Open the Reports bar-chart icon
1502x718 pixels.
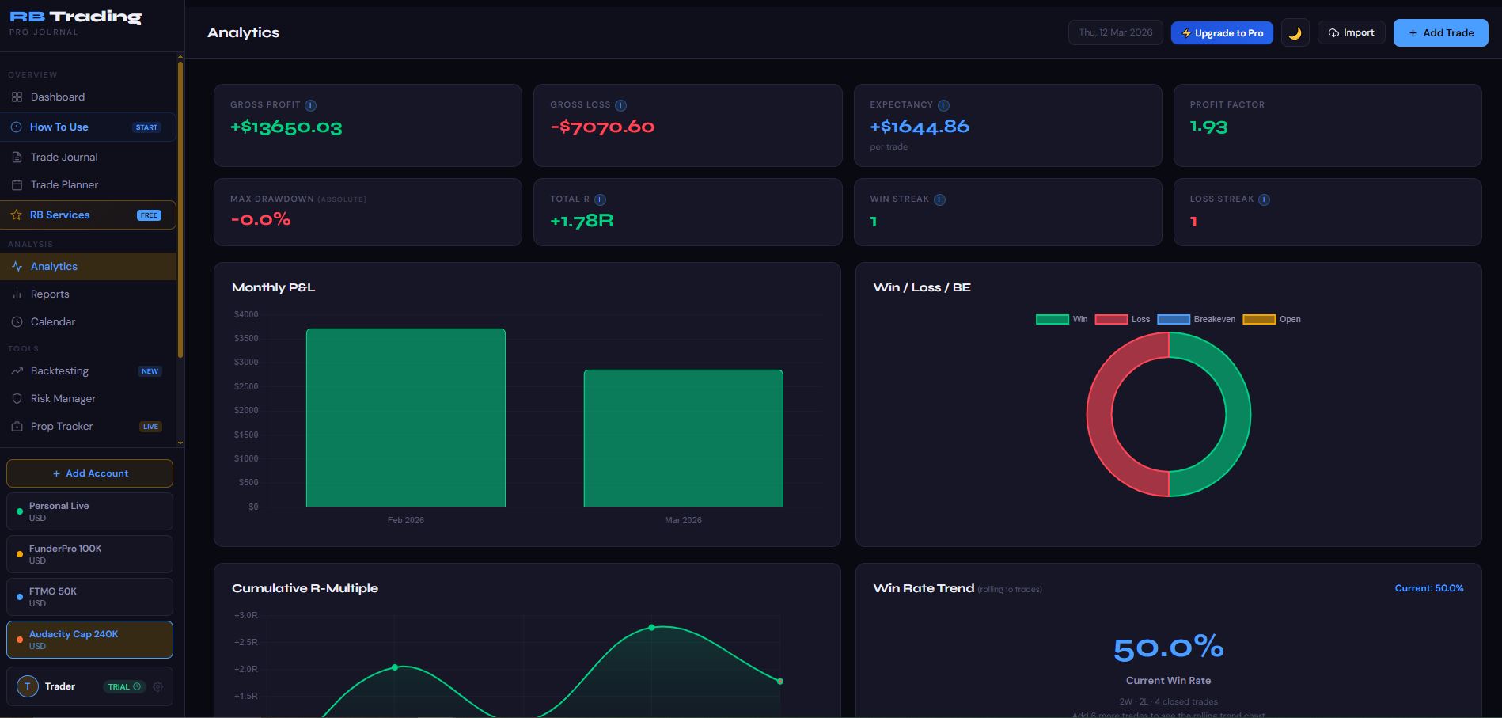[x=17, y=294]
